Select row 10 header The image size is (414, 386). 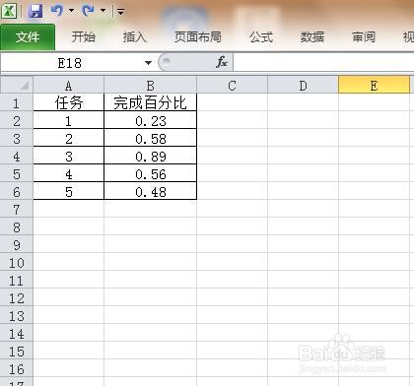coord(17,263)
